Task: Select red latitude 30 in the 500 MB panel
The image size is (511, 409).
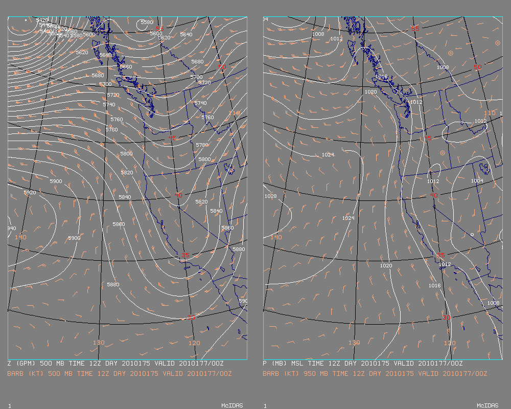Action: point(191,317)
